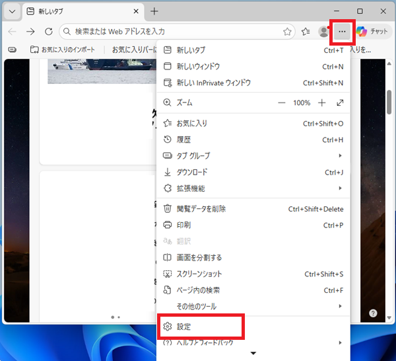This screenshot has height=361, width=396.
Task: Enter full screen via zoom expand icon
Action: [340, 103]
